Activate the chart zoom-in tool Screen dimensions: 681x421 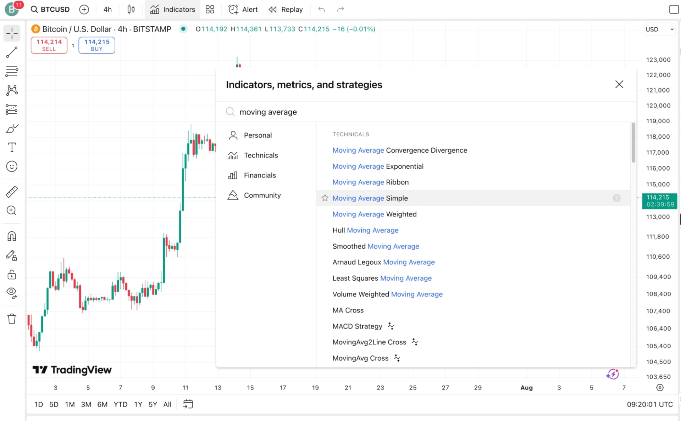point(12,211)
